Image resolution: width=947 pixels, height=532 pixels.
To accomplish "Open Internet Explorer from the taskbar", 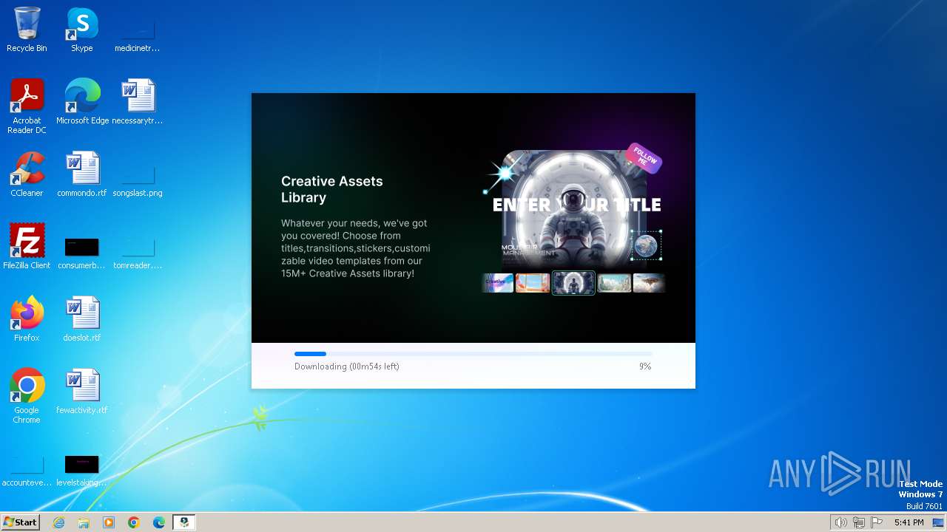I will coord(58,522).
